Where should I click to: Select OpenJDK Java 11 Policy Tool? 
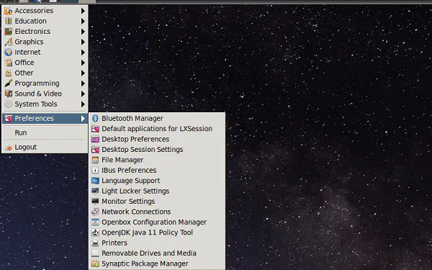[157, 233]
